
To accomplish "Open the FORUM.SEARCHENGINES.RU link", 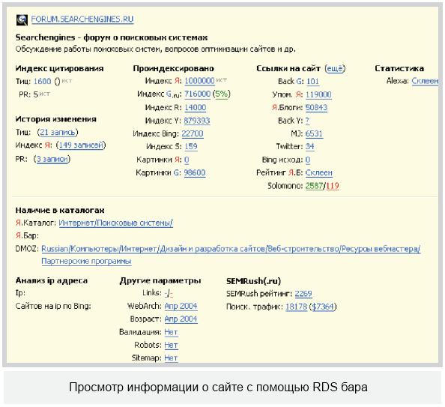I will click(82, 19).
